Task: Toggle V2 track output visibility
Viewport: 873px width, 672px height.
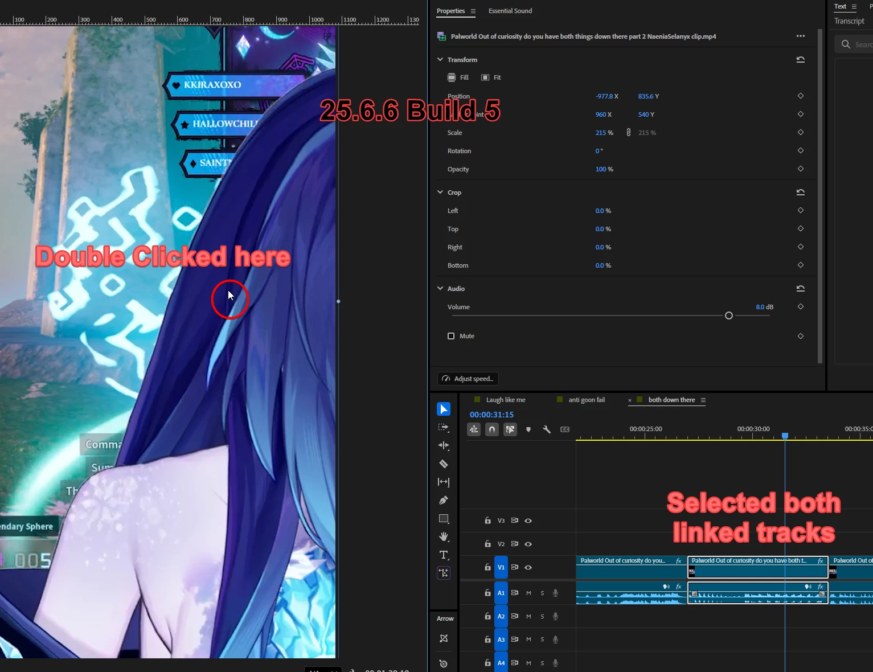Action: (x=528, y=544)
